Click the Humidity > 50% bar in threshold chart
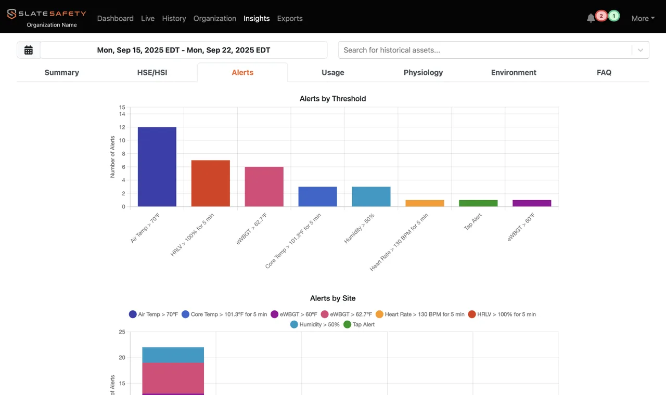Viewport: 666px width, 395px height. [x=371, y=196]
